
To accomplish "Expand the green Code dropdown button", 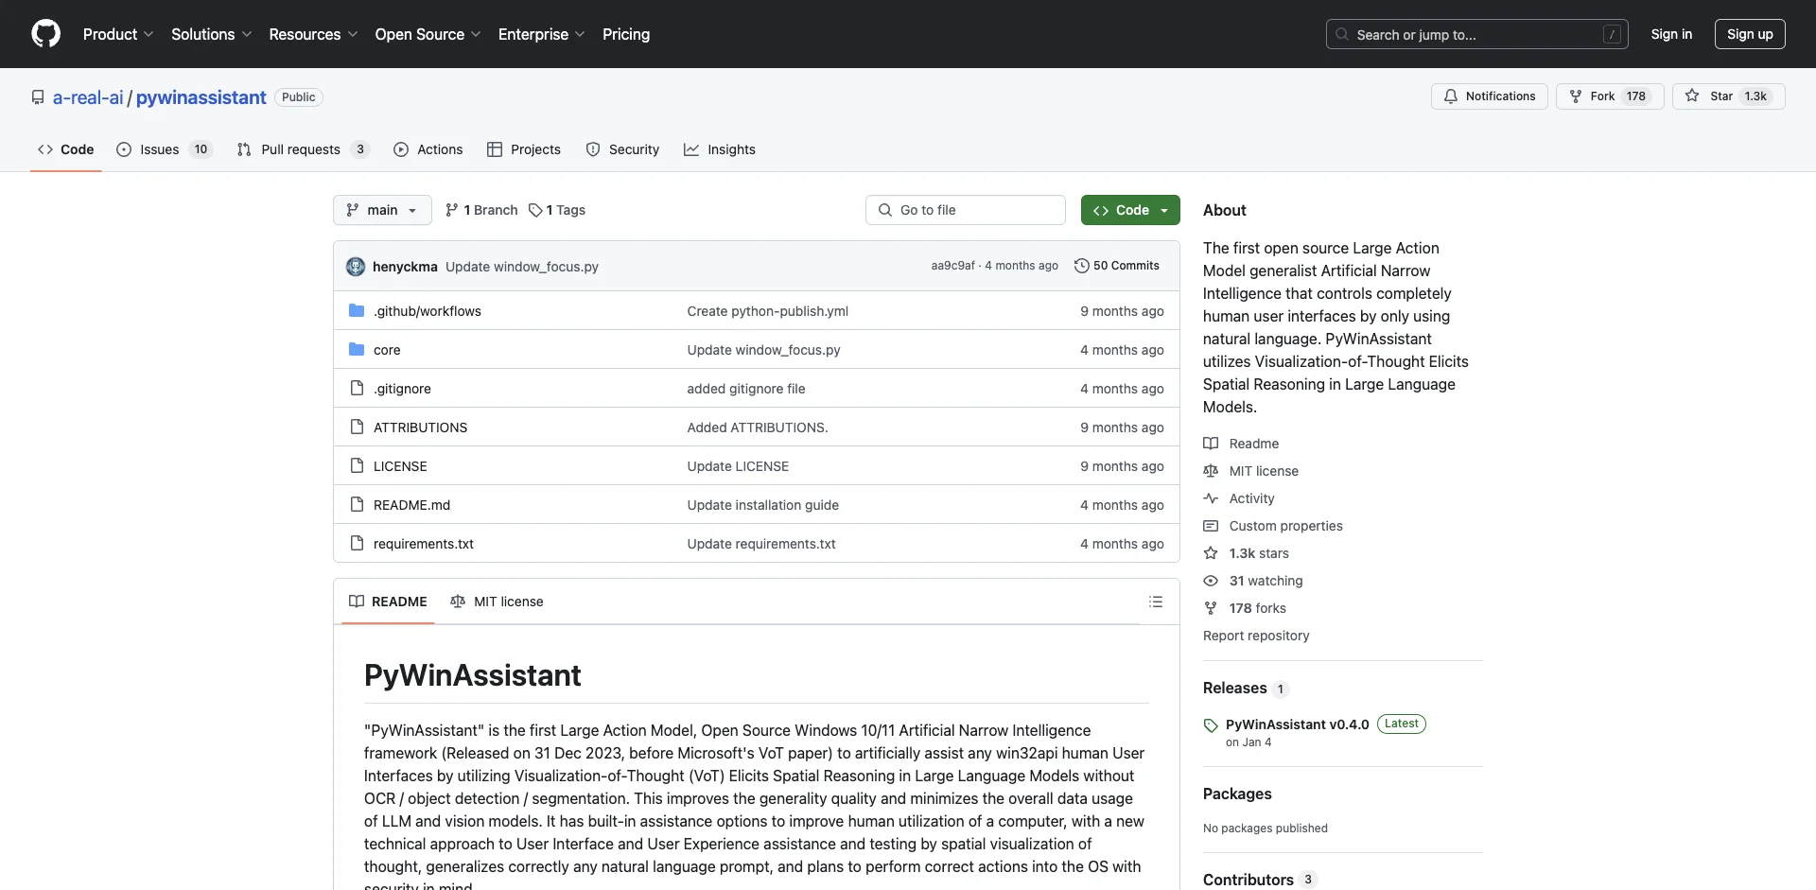I will tap(1130, 210).
